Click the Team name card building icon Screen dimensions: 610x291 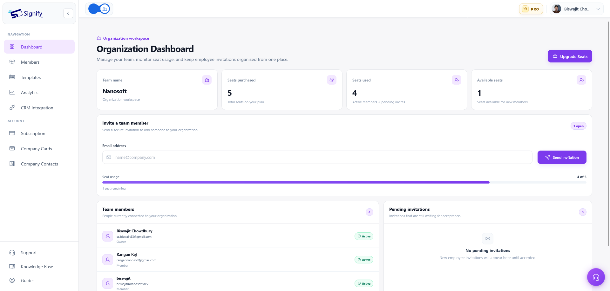pos(207,80)
